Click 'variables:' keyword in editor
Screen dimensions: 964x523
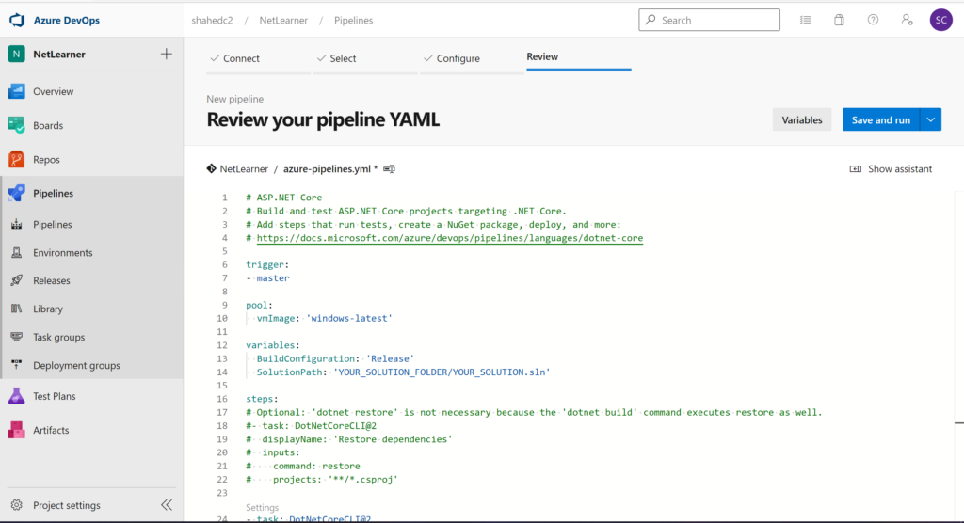click(x=273, y=345)
